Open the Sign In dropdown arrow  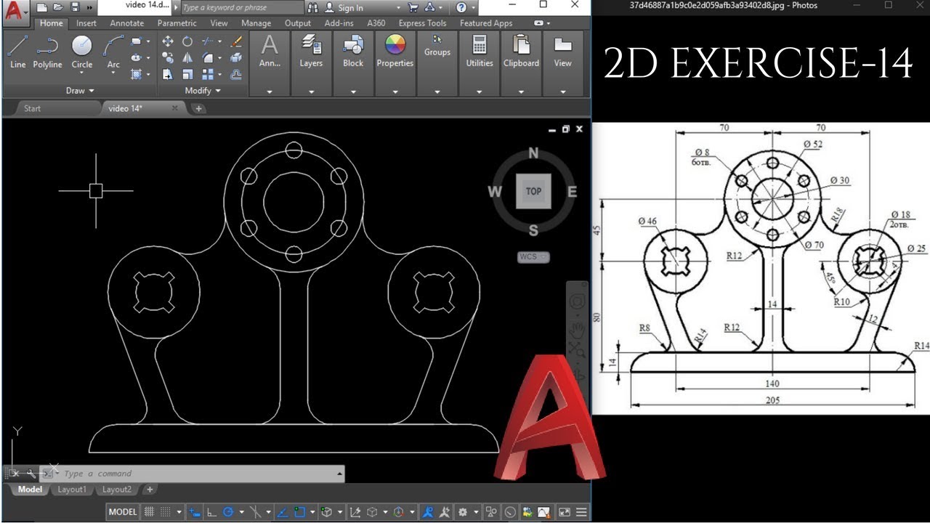(x=398, y=8)
